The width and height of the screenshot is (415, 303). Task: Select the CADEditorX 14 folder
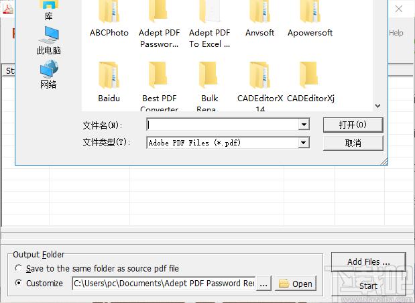[x=260, y=86]
